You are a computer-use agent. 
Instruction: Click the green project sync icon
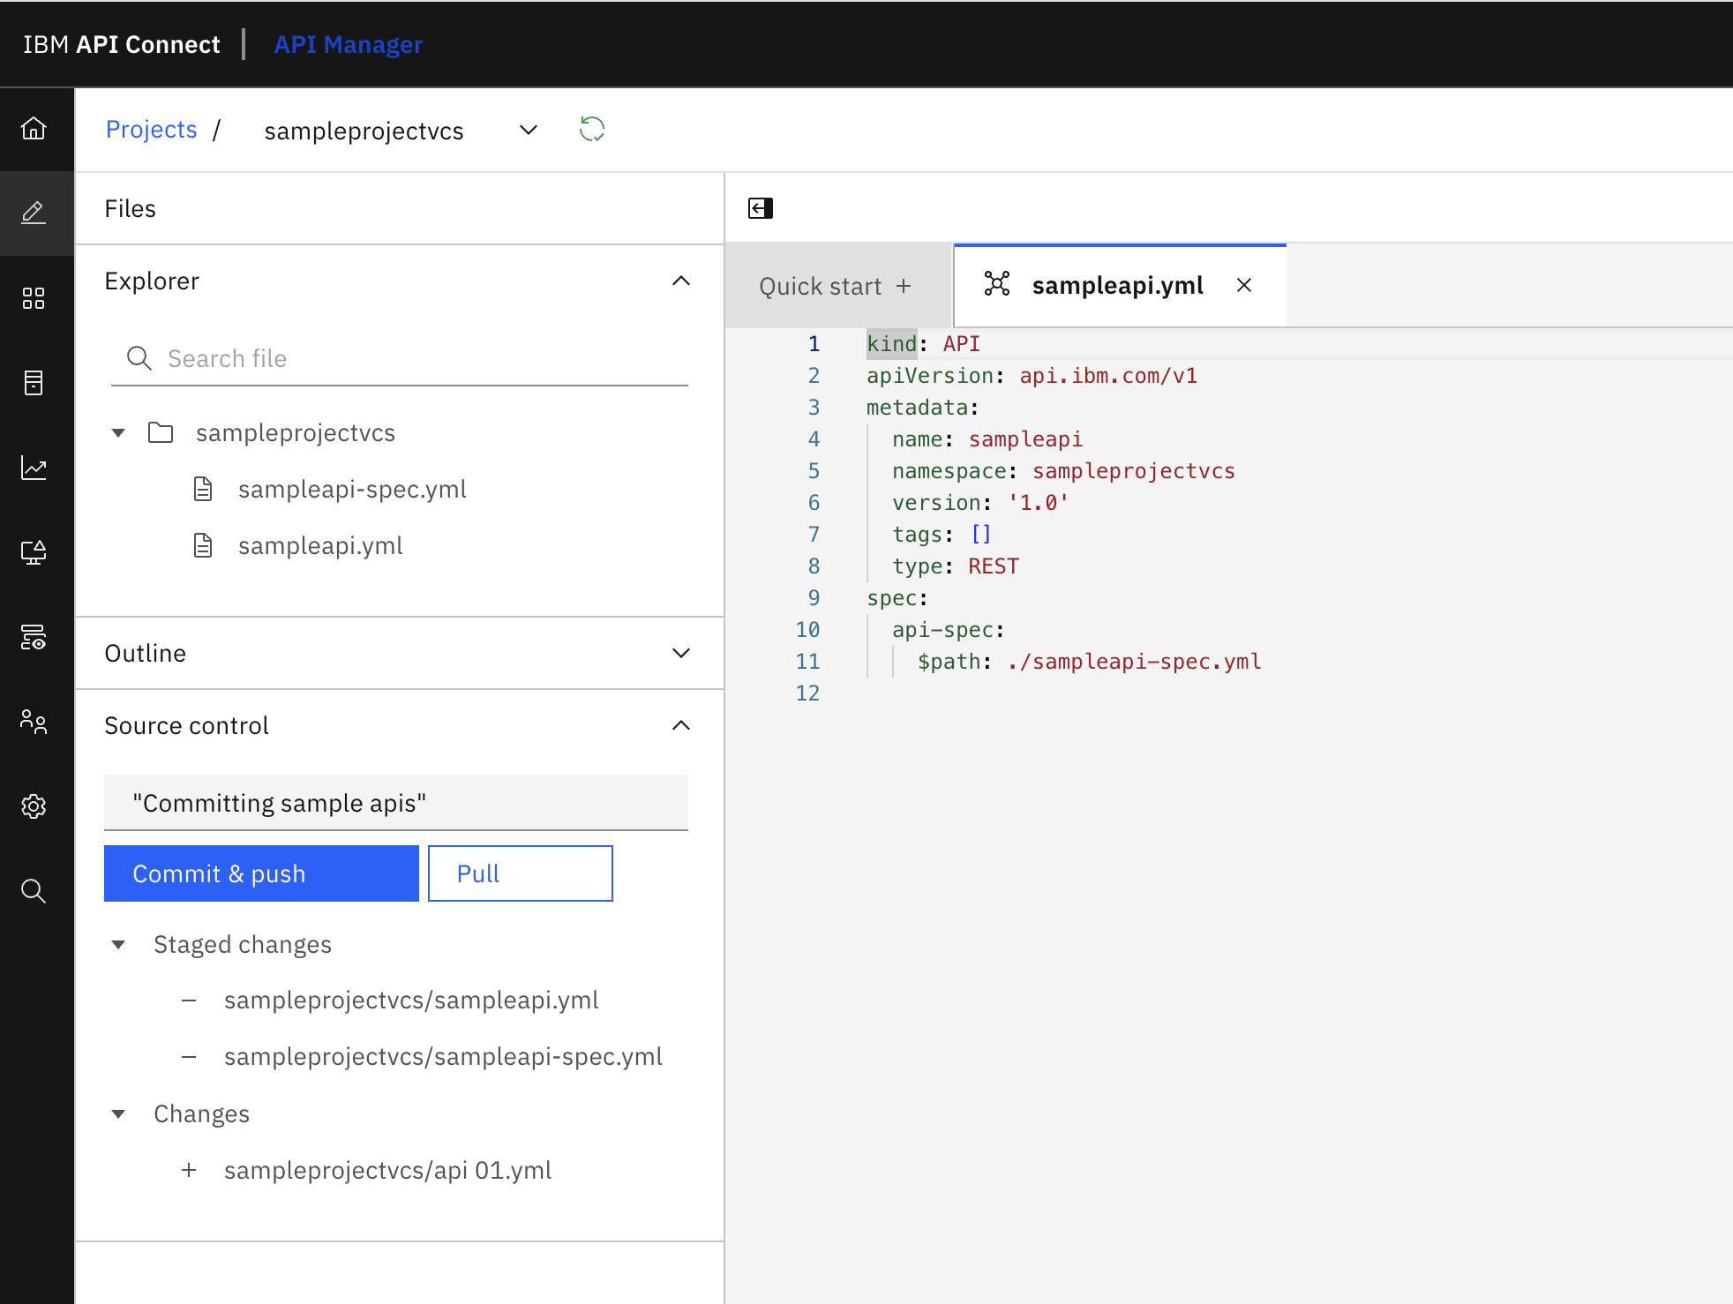pos(592,130)
